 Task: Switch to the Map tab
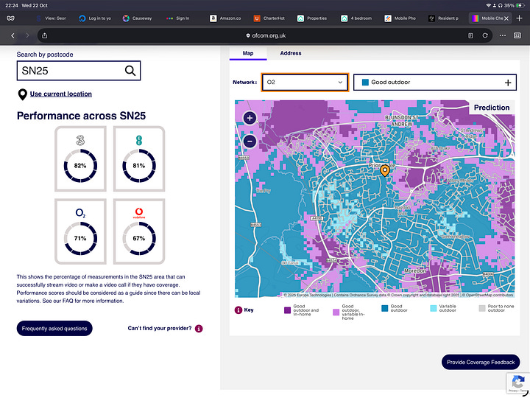pyautogui.click(x=248, y=53)
